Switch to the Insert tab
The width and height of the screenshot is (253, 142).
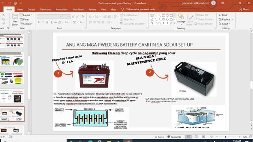click(x=20, y=9)
